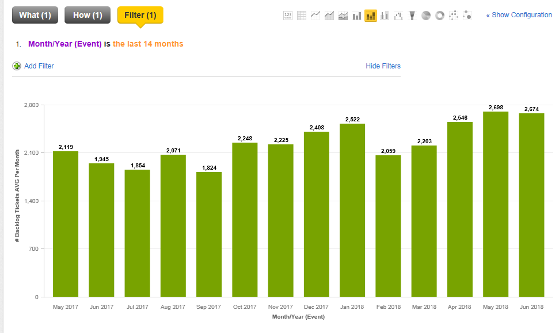Switch to table view icon

tap(302, 16)
